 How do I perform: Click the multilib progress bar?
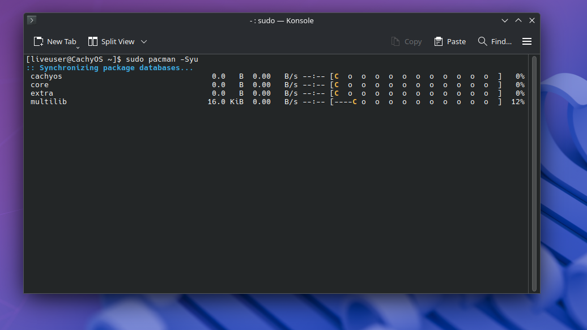click(x=416, y=102)
